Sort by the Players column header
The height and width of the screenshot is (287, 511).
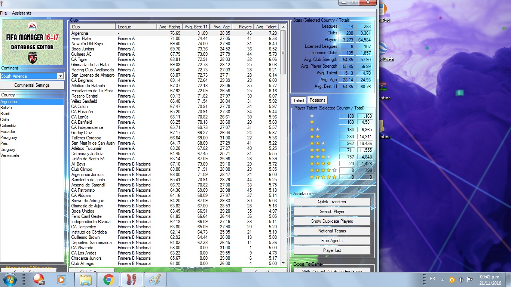pos(243,27)
